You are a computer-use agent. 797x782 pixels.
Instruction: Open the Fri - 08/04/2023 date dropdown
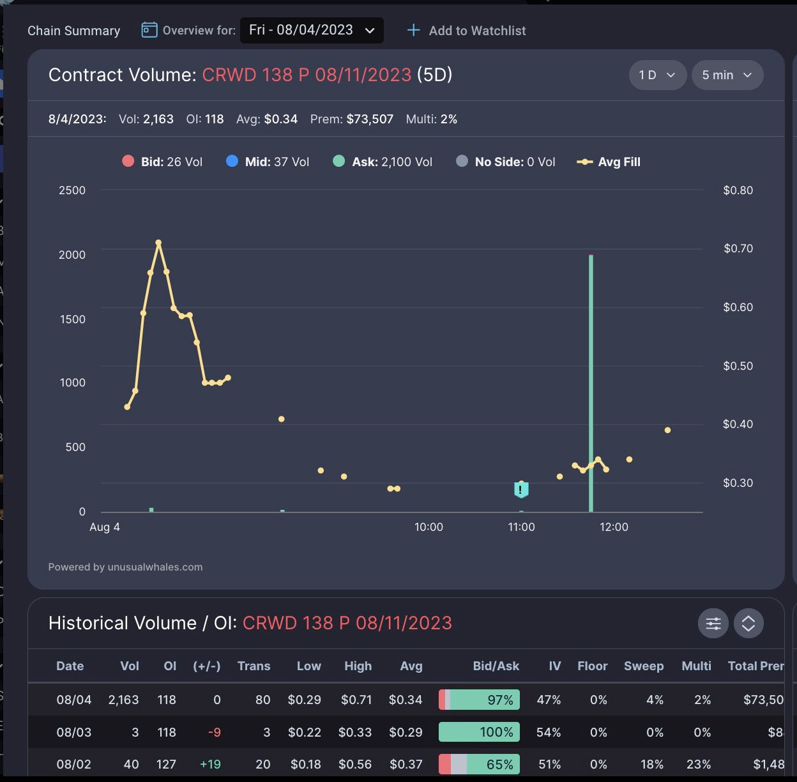tap(312, 30)
